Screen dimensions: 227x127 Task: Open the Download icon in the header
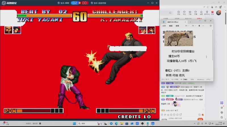(x=190, y=13)
